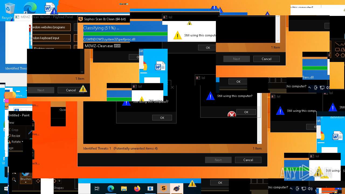Screen dimensions: 345x194
Task: Click Cancel beside the yellow warning icon
Action: (x=71, y=90)
